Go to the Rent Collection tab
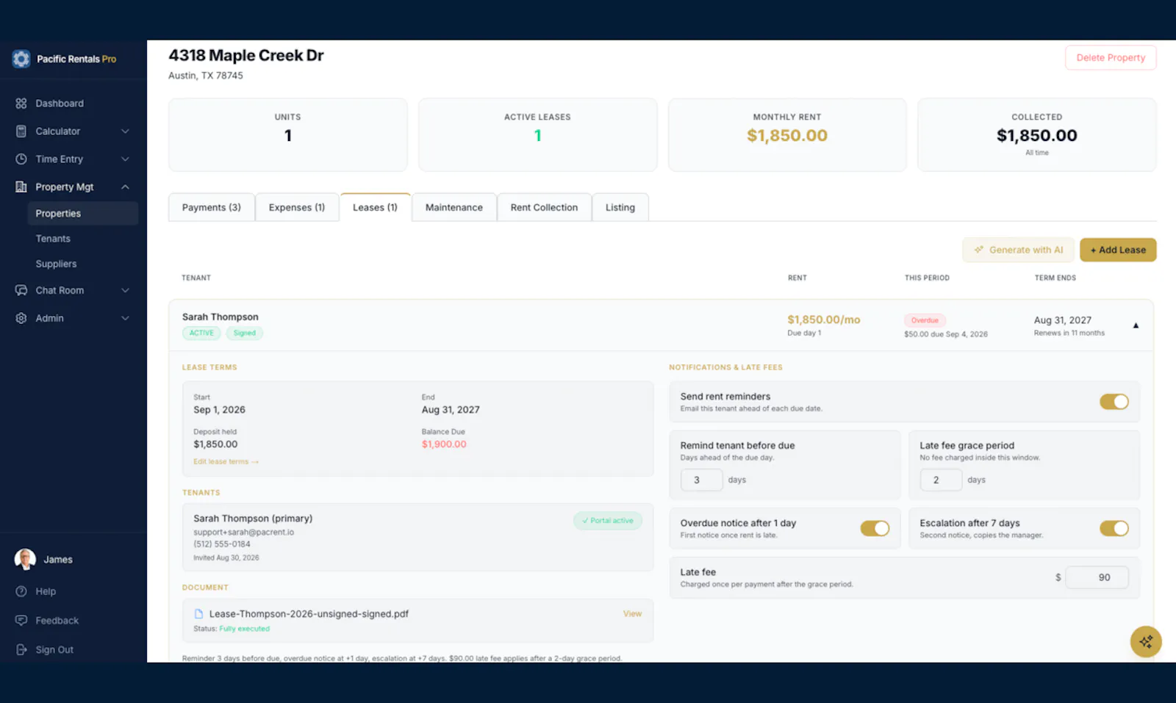 (x=544, y=208)
